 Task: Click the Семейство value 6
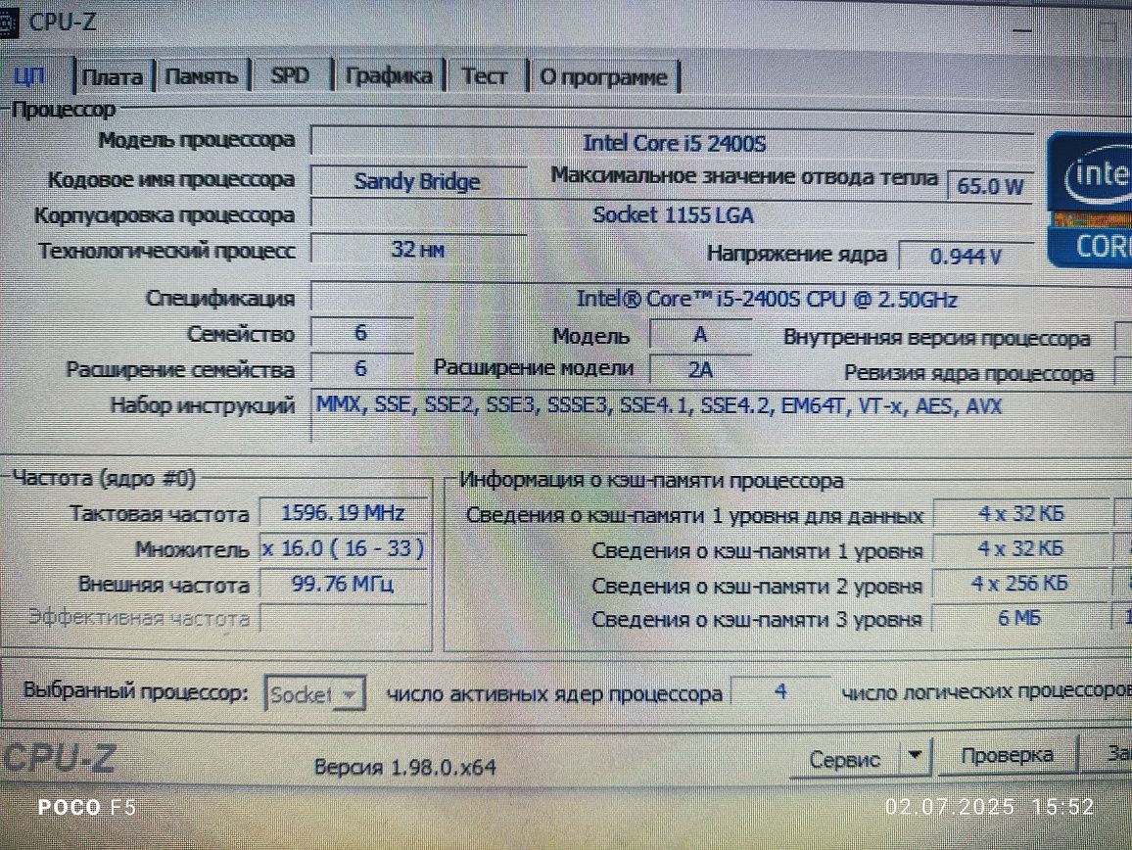tap(361, 332)
